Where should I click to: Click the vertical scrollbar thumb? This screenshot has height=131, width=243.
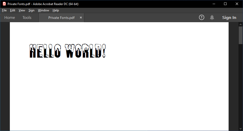[240, 35]
